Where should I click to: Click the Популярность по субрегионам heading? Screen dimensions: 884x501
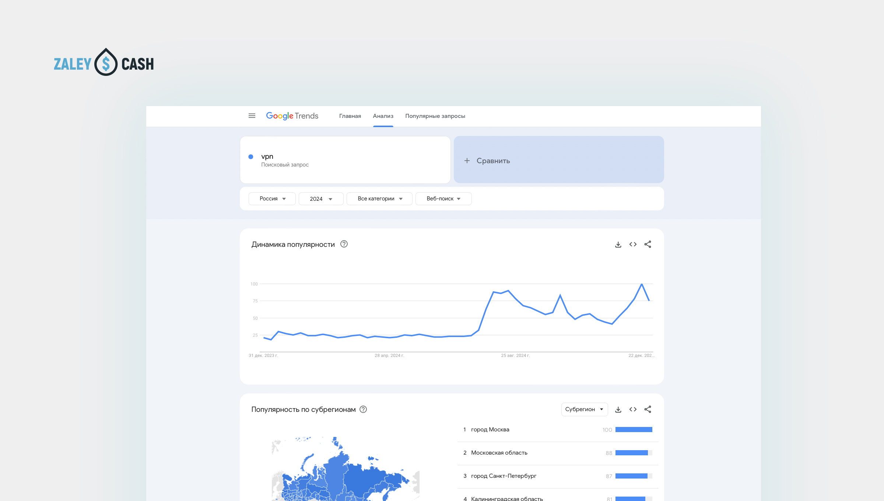[x=304, y=410]
